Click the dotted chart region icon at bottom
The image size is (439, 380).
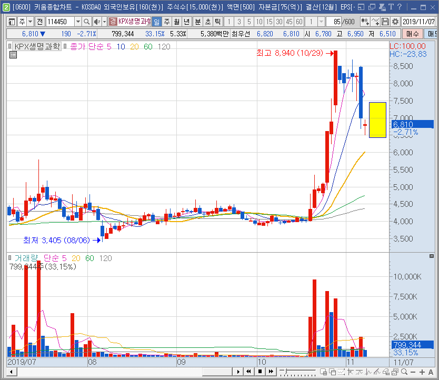(x=341, y=372)
